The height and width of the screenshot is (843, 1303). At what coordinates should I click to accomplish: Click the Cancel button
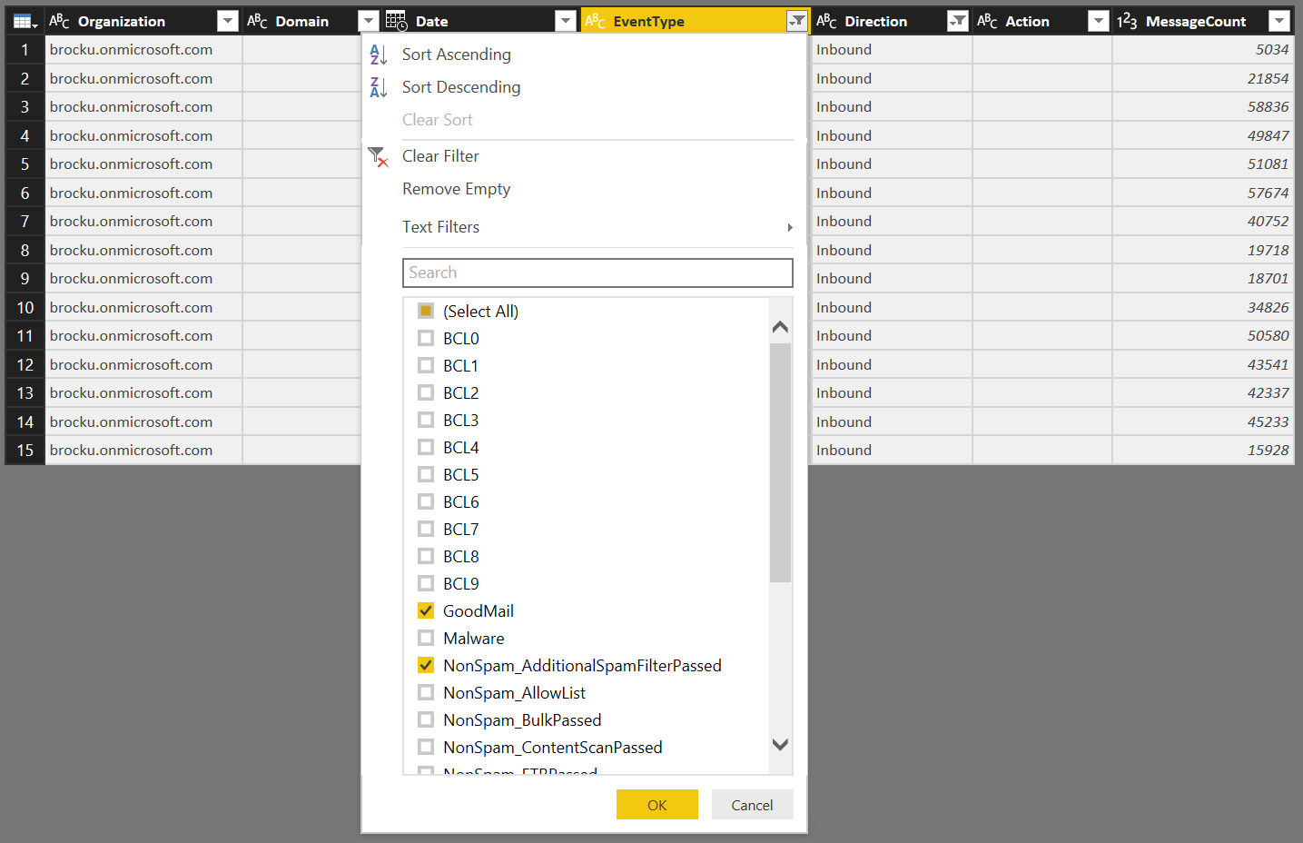click(x=752, y=805)
